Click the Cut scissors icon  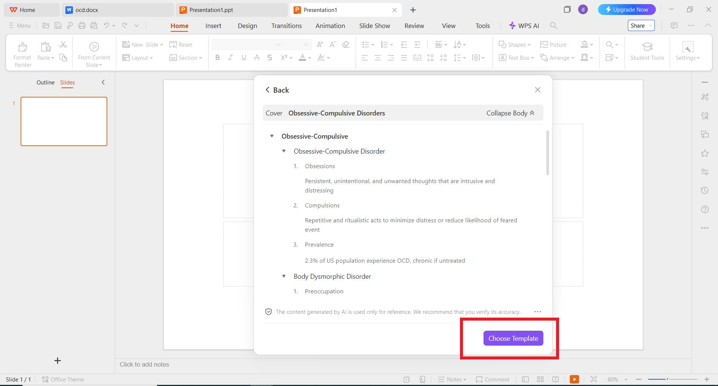point(63,44)
